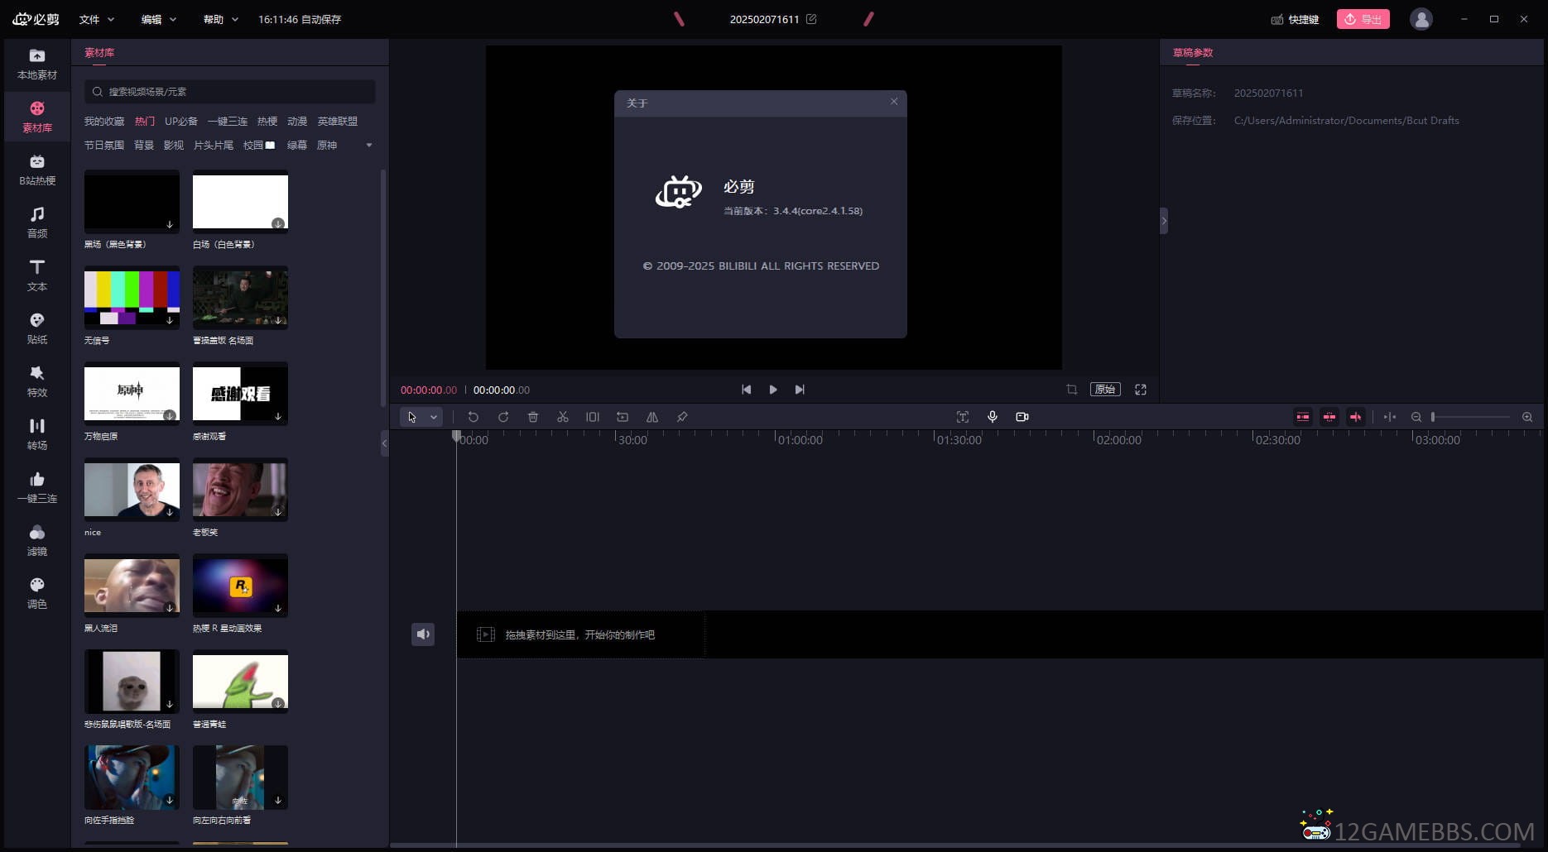Click the fit timeline to window icon
1548x852 pixels.
click(1390, 417)
